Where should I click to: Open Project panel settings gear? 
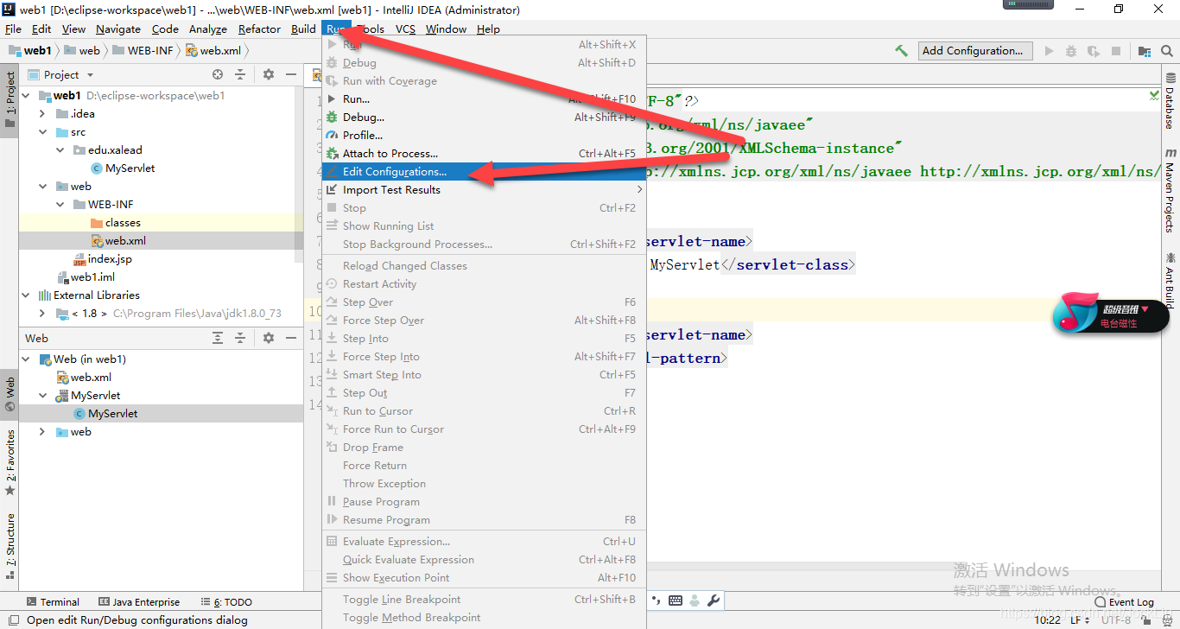coord(269,75)
